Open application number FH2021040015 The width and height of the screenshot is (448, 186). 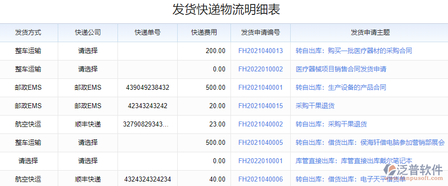click(x=260, y=106)
